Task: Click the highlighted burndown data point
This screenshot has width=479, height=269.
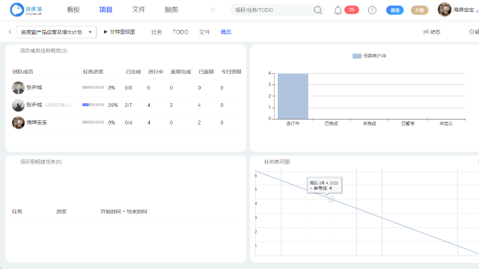Action: (331, 200)
